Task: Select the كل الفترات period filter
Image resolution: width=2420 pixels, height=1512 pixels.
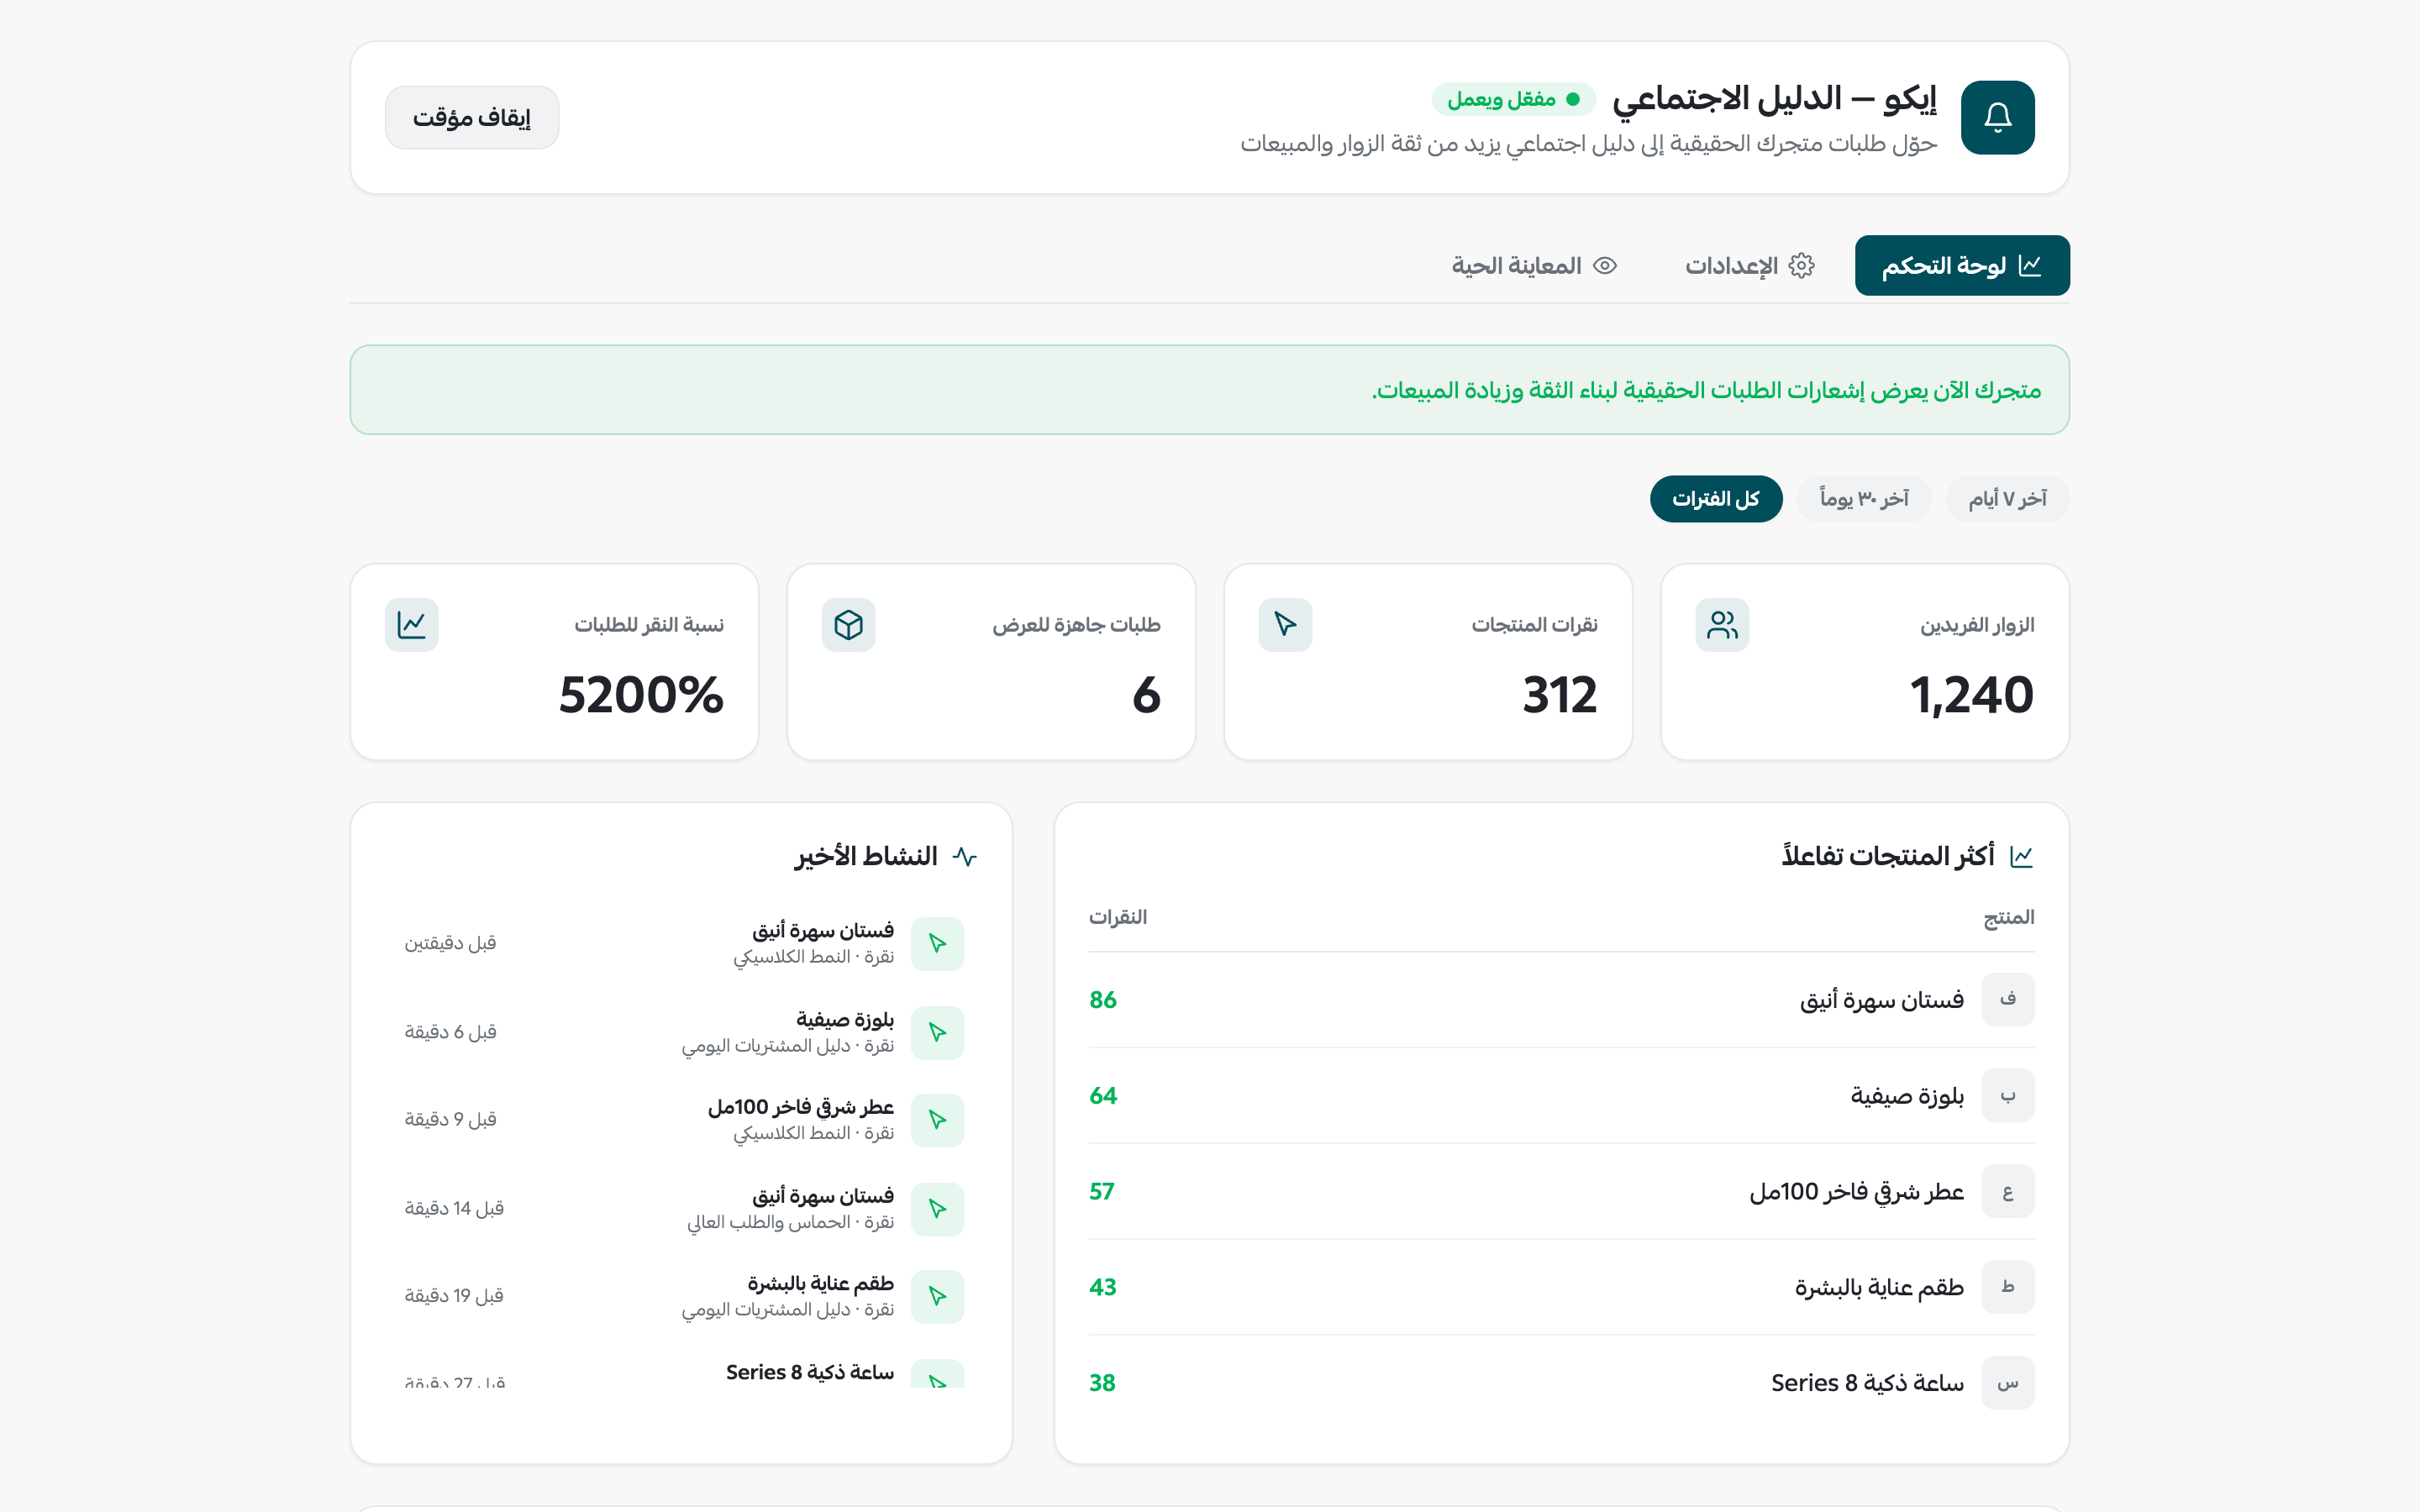Action: click(x=1716, y=499)
